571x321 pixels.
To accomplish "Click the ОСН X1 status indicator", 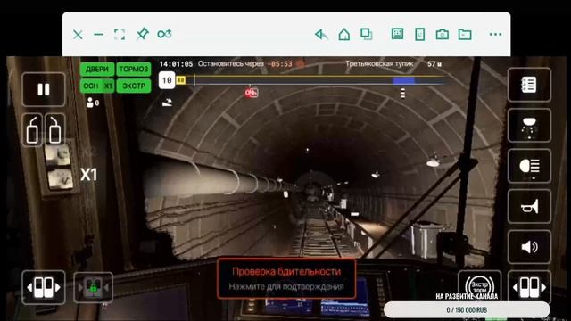I will (97, 86).
